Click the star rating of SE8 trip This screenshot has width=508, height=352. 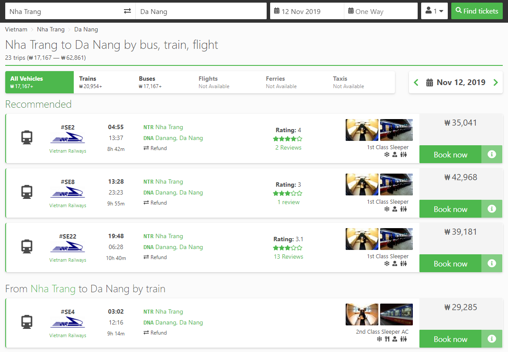(288, 193)
